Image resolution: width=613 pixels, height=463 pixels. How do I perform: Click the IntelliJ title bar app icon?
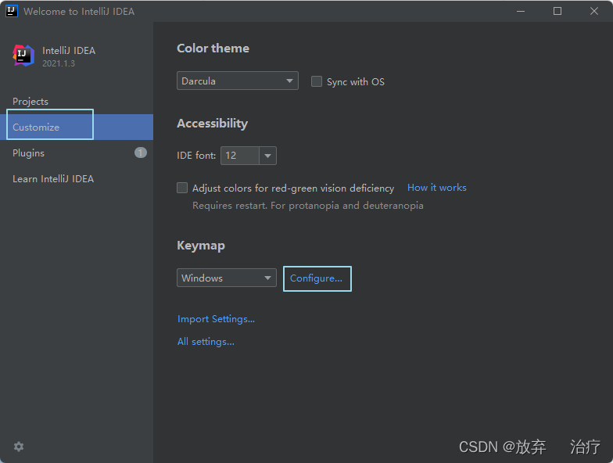(12, 11)
